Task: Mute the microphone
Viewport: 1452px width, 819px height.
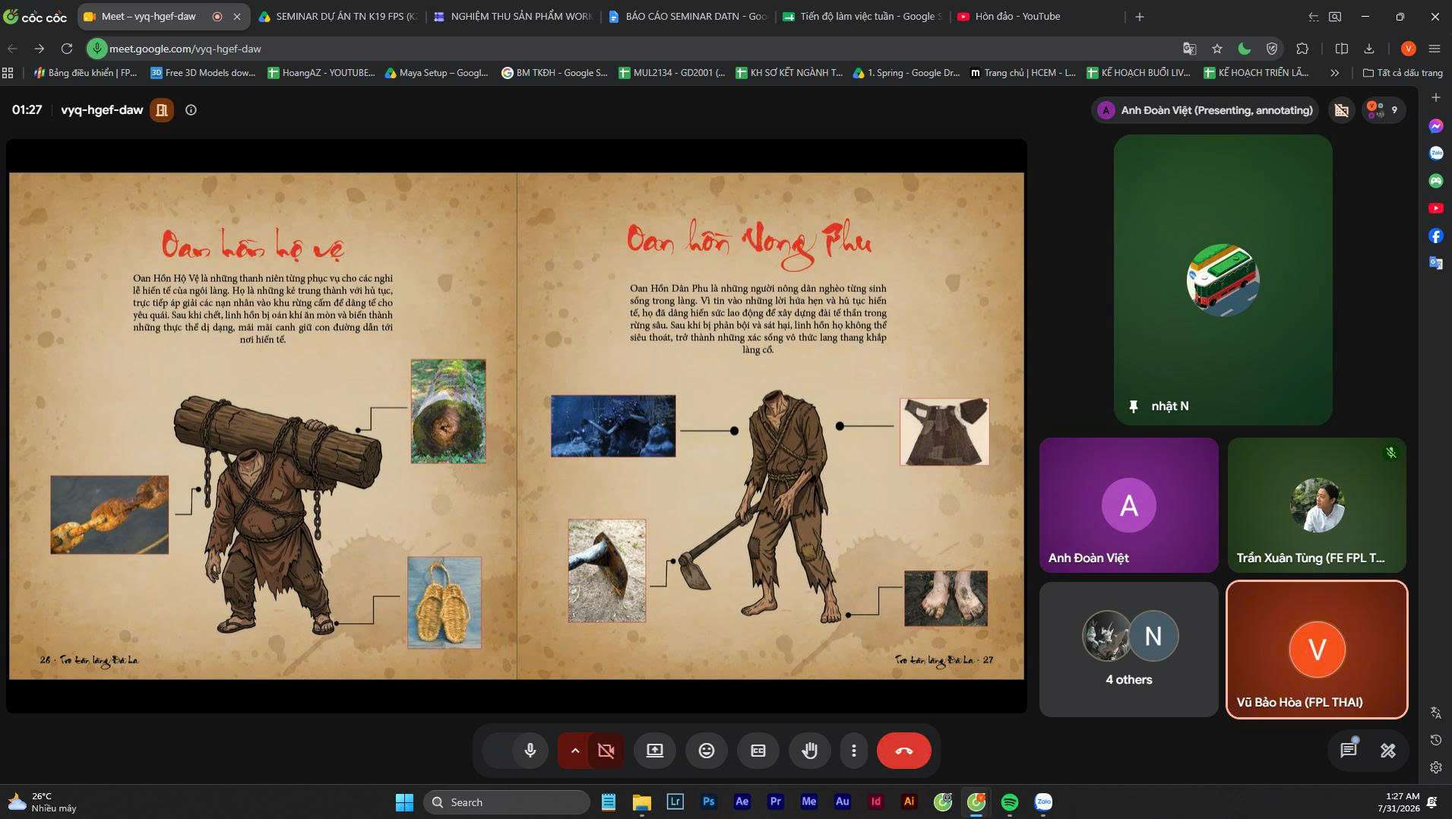Action: coord(530,751)
